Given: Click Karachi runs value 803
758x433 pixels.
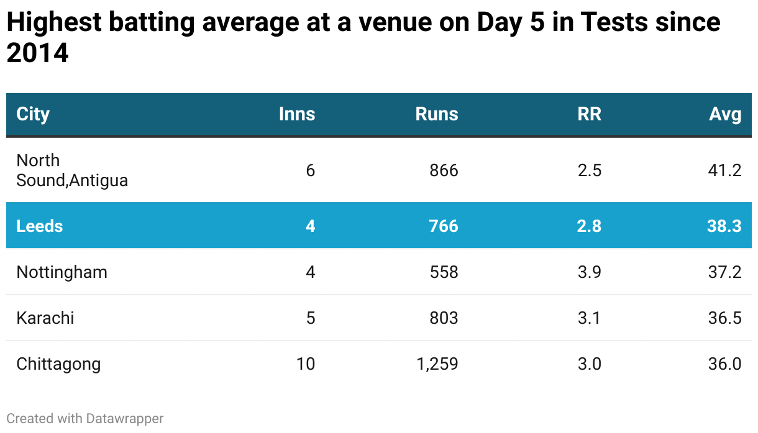Looking at the screenshot, I should [x=444, y=318].
